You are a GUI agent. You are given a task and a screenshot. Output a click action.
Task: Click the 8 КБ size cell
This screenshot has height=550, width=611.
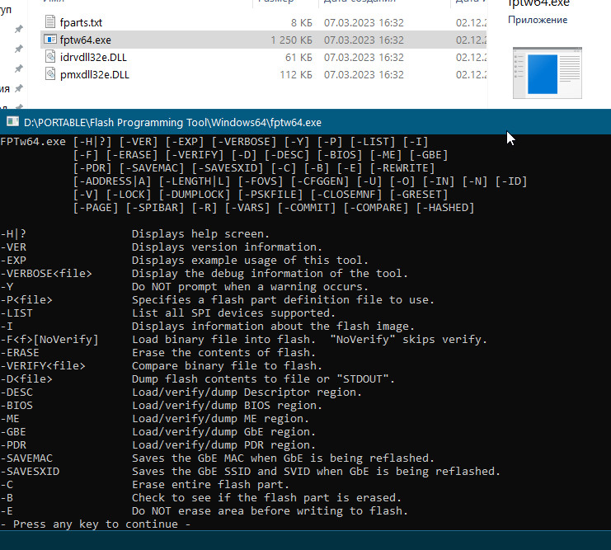coord(302,22)
